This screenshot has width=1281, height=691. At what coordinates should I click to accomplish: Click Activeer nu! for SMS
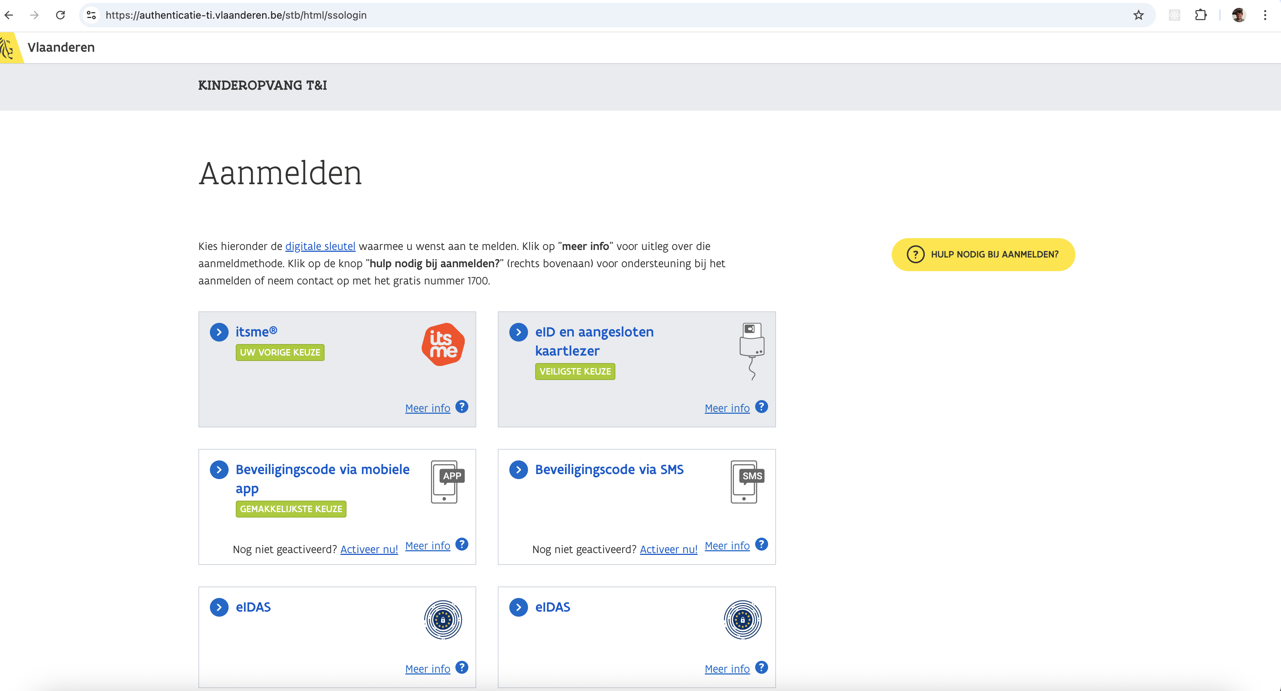(x=668, y=549)
